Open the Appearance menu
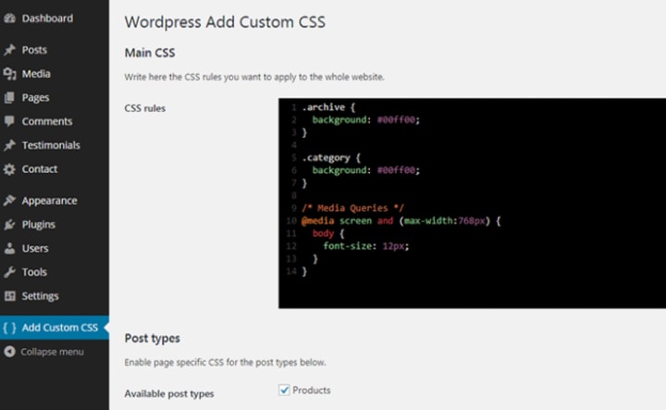This screenshot has height=410, width=666. tap(55, 201)
